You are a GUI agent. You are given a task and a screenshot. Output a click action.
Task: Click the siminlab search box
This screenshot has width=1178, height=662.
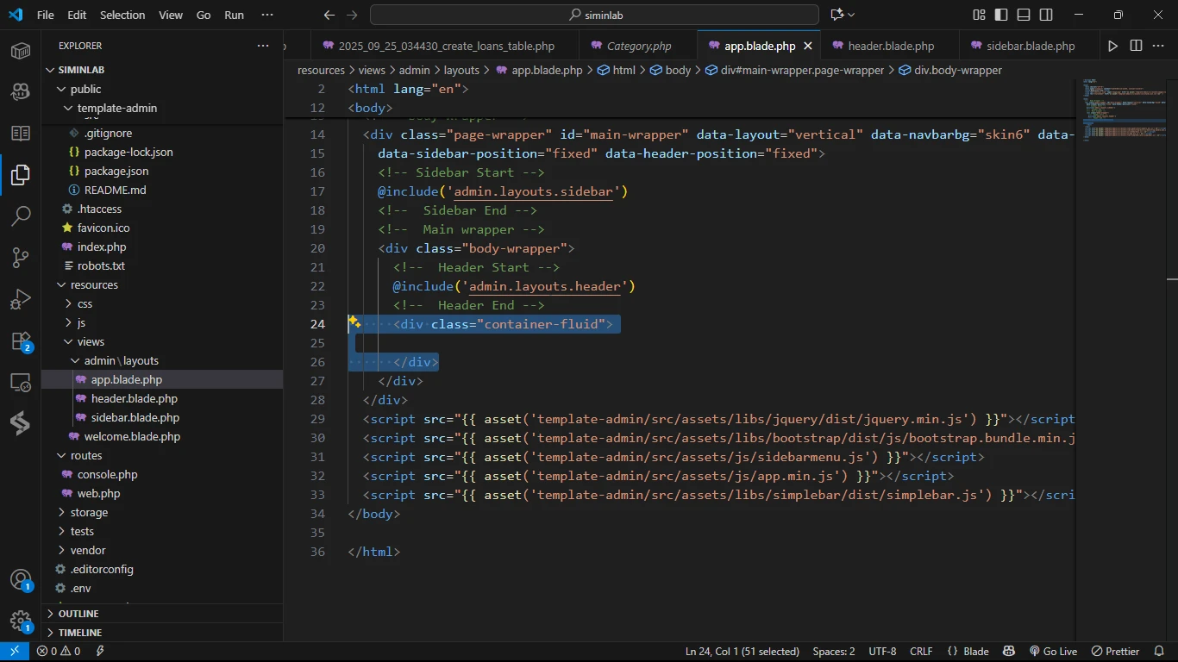click(594, 15)
